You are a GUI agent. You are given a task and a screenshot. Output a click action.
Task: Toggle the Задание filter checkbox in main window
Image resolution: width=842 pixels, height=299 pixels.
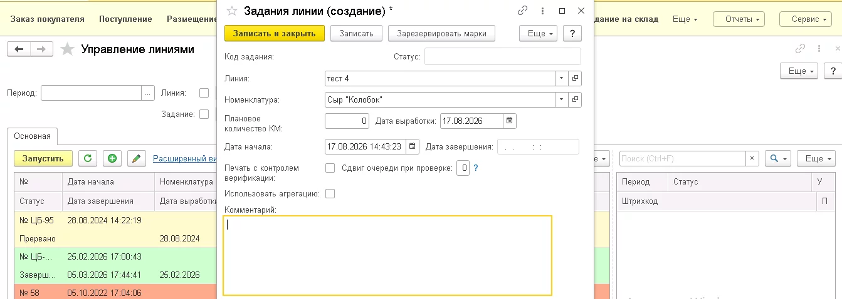(204, 114)
